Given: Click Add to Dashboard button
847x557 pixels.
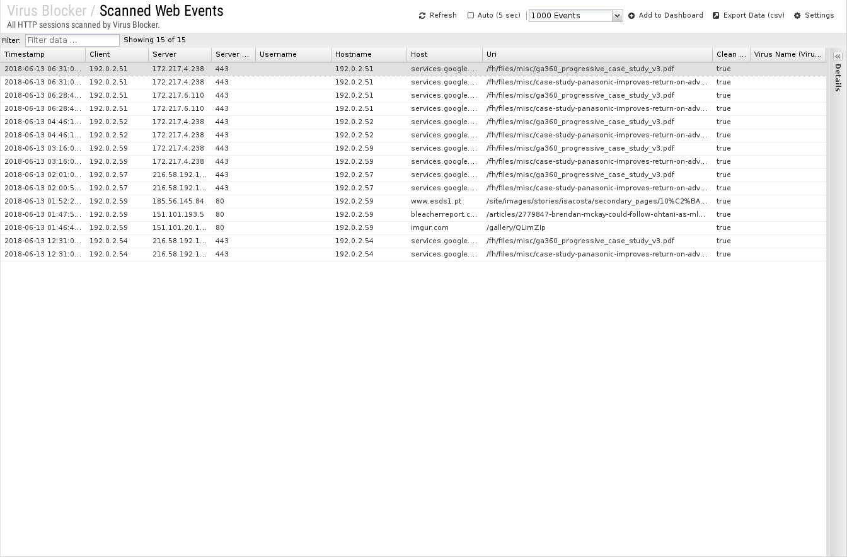Looking at the screenshot, I should coord(665,15).
